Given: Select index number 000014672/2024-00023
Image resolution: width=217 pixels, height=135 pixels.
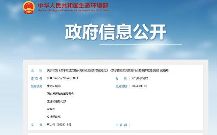Looking at the screenshot, I should point(62,78).
